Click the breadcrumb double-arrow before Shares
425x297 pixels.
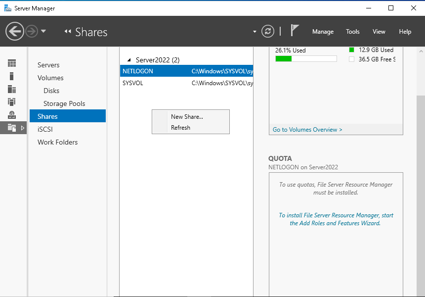click(68, 32)
